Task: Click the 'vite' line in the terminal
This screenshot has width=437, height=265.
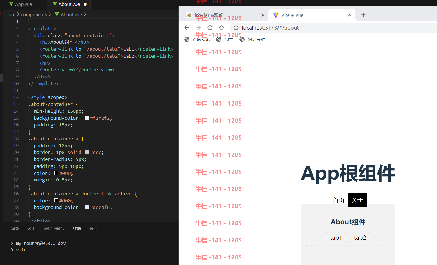Action: 21,250
